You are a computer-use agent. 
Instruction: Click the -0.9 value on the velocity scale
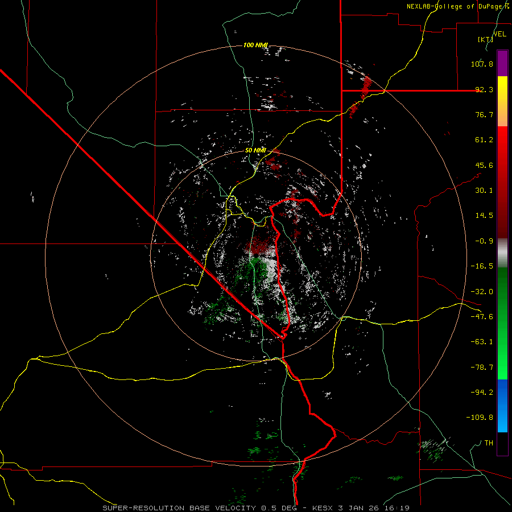click(x=484, y=241)
